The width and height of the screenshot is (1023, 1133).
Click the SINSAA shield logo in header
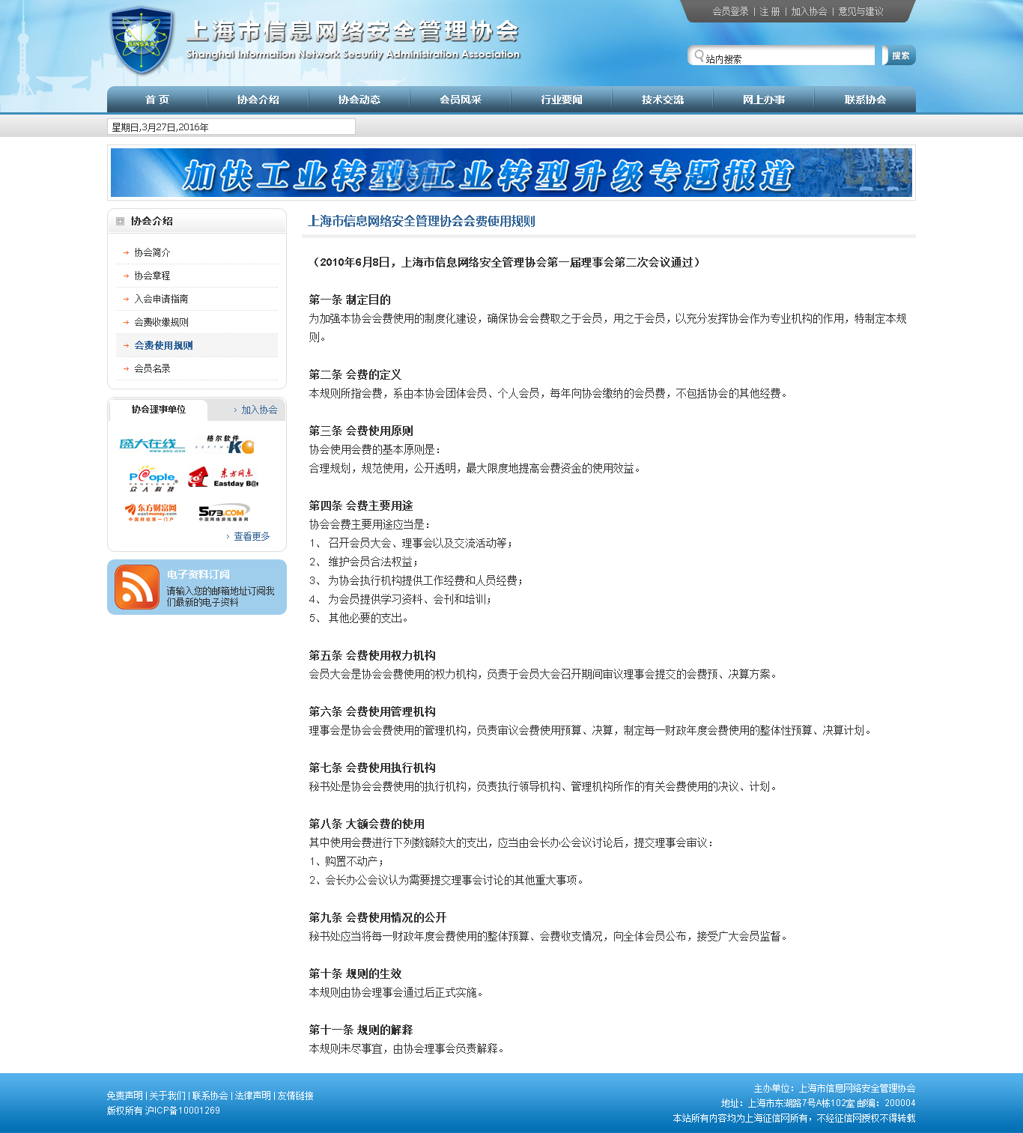click(x=141, y=41)
